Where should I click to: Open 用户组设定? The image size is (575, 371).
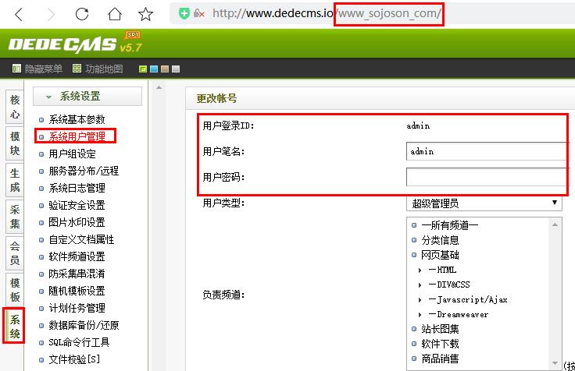point(72,154)
